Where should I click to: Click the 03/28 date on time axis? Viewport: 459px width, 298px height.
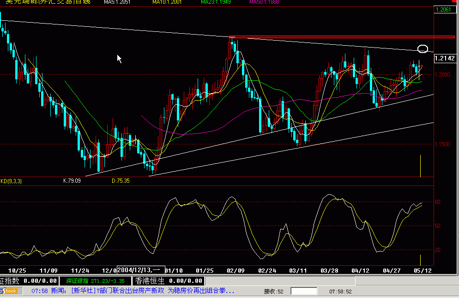pos(329,270)
